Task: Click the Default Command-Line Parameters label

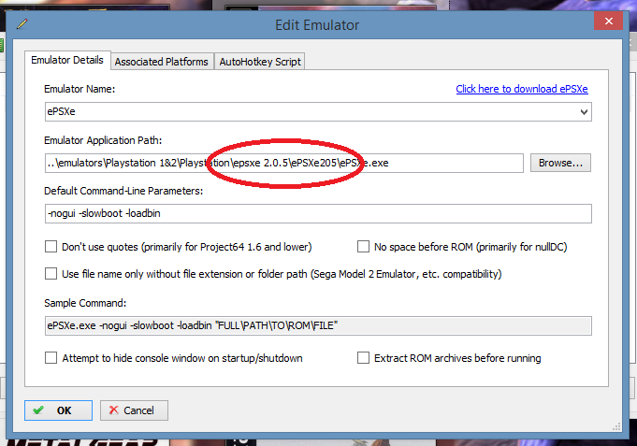Action: click(123, 191)
